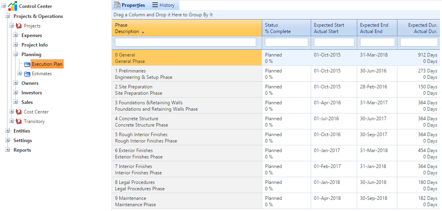Click the Estimates folder icon
Screen dimensions: 442x211
27,74
